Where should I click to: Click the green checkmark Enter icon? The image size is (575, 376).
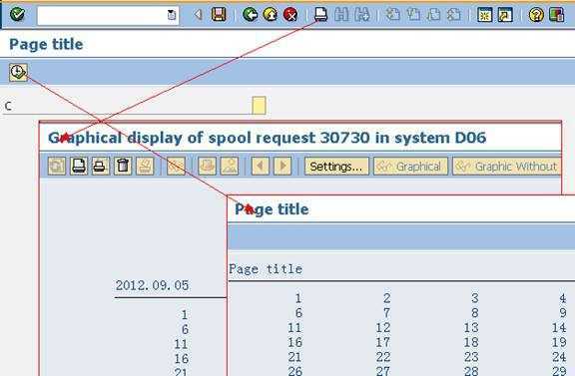tap(17, 15)
